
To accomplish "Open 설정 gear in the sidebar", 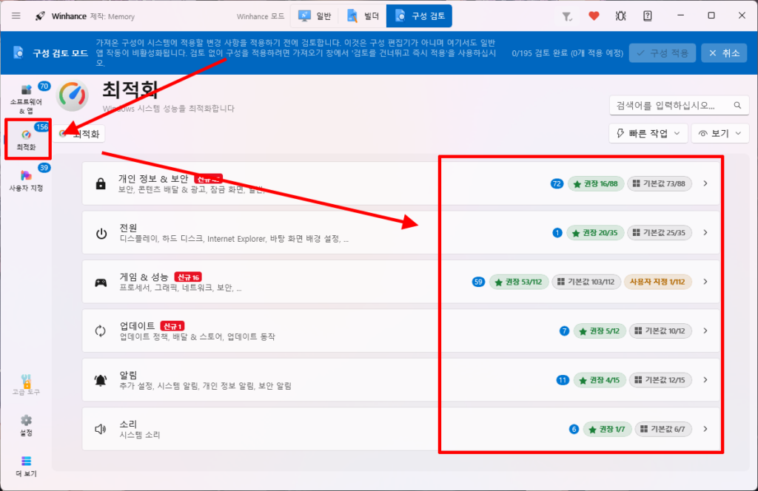I will pyautogui.click(x=26, y=425).
